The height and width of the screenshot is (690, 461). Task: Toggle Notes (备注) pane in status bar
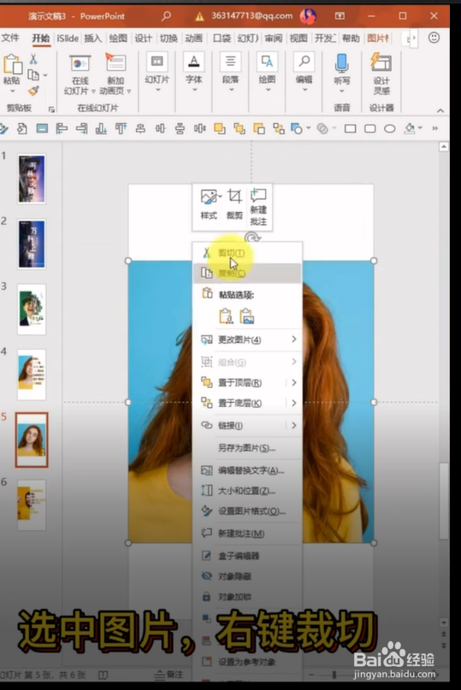pos(169,674)
